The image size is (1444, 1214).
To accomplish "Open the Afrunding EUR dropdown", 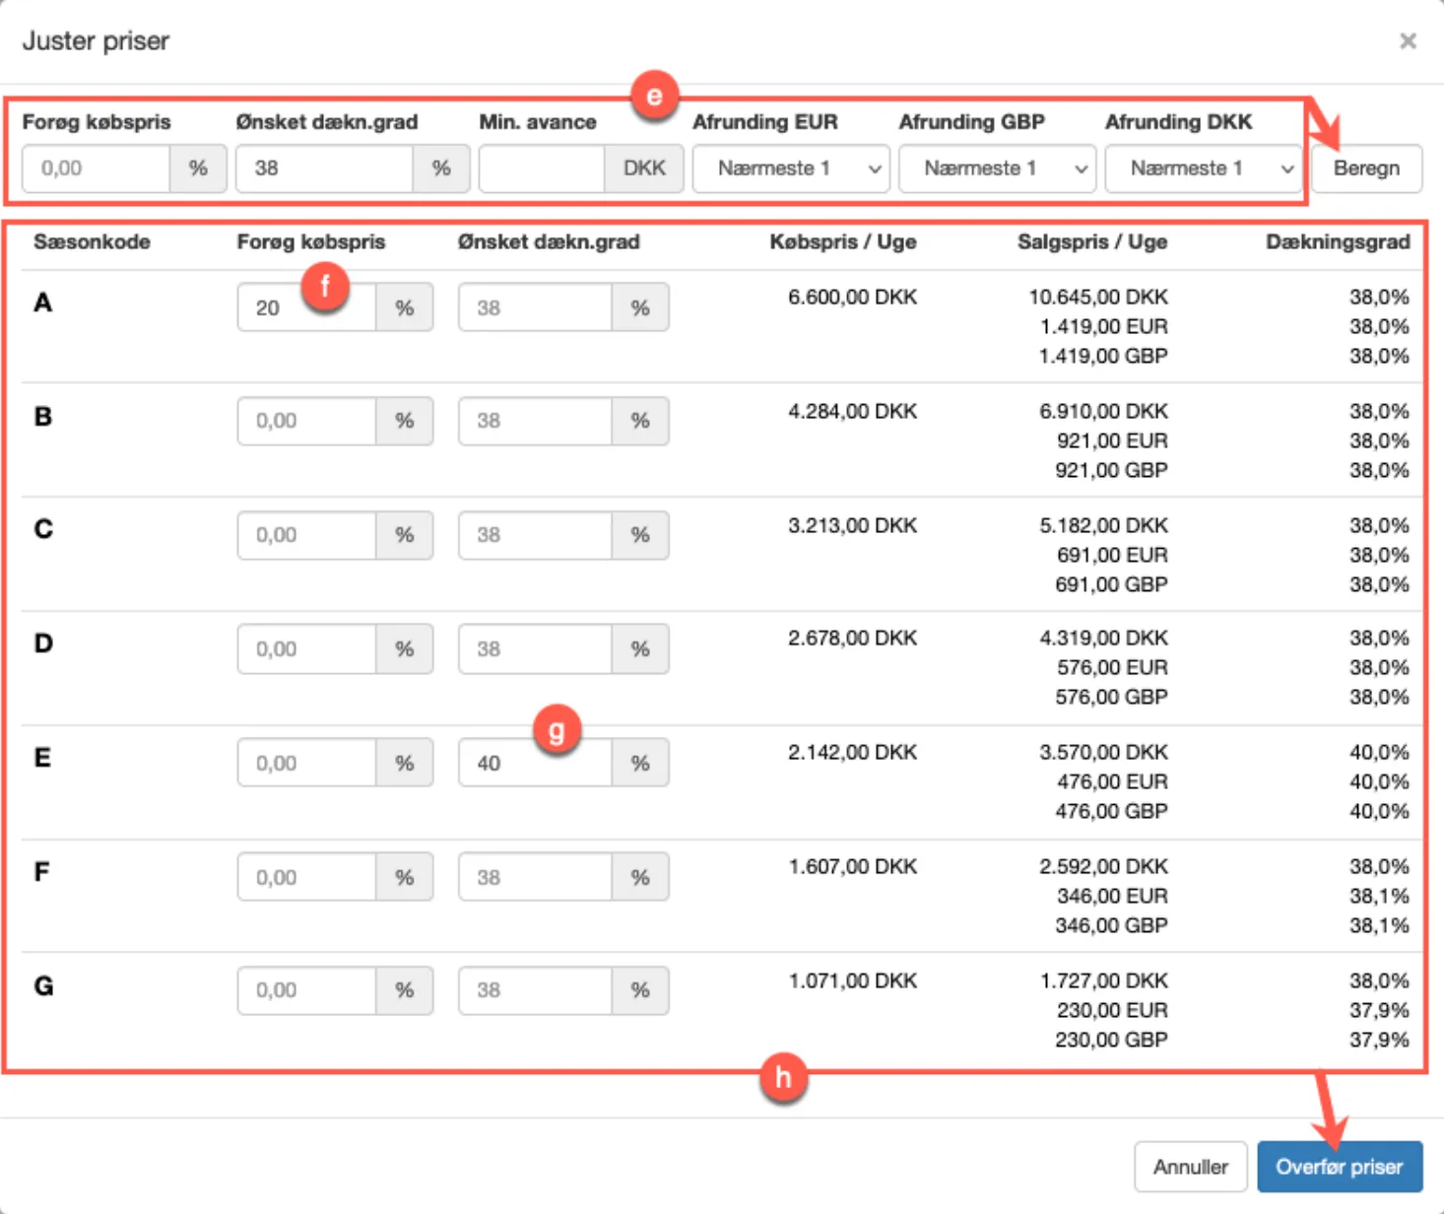I will click(791, 169).
